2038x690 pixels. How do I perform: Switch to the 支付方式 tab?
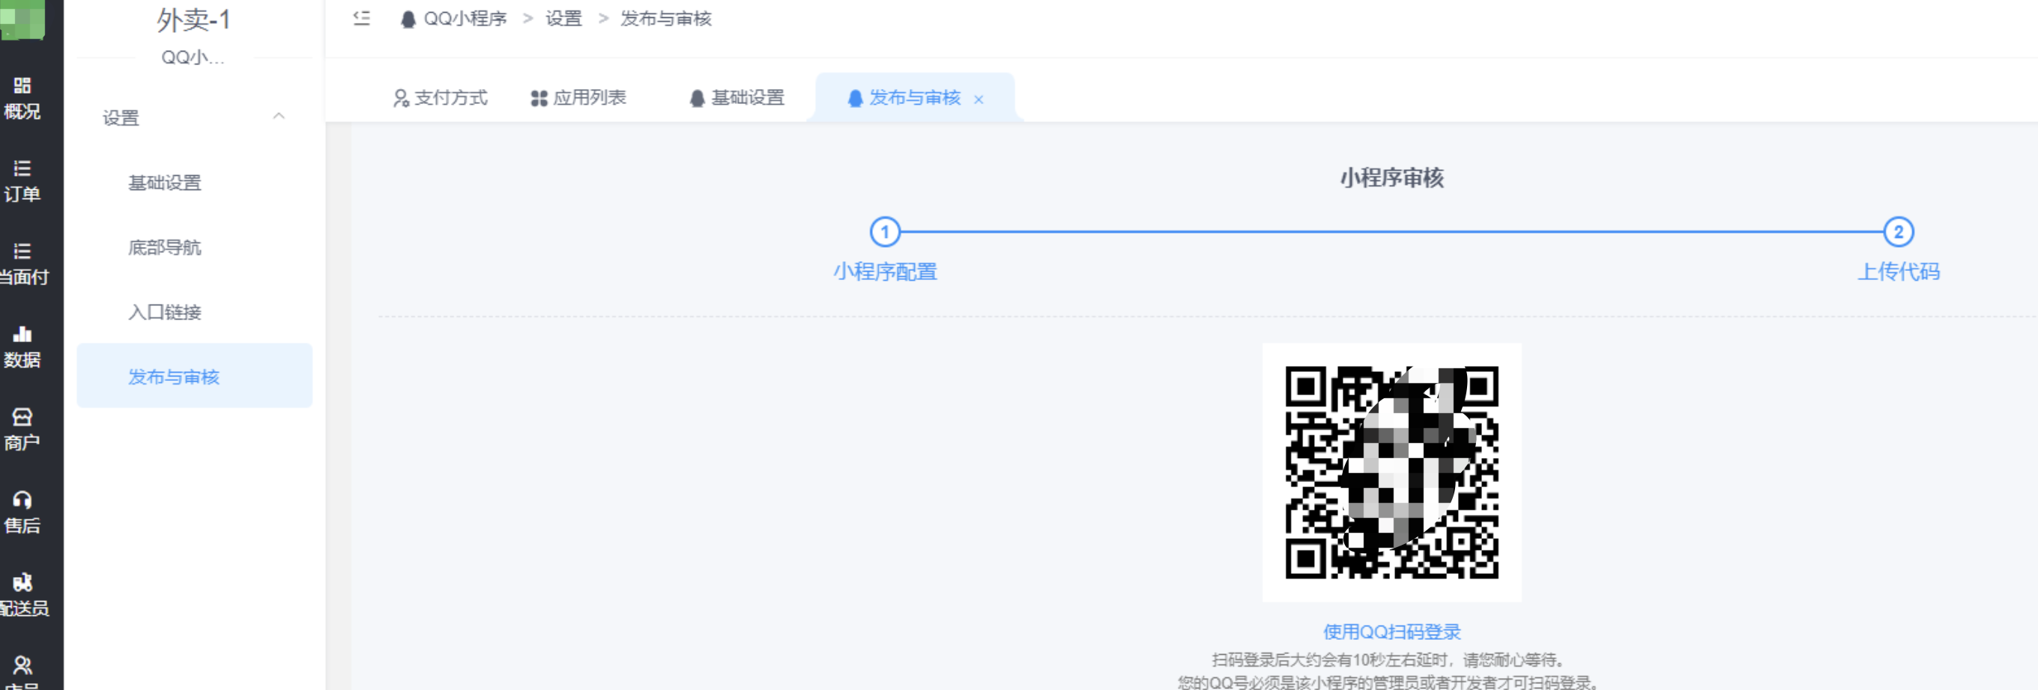pyautogui.click(x=441, y=98)
